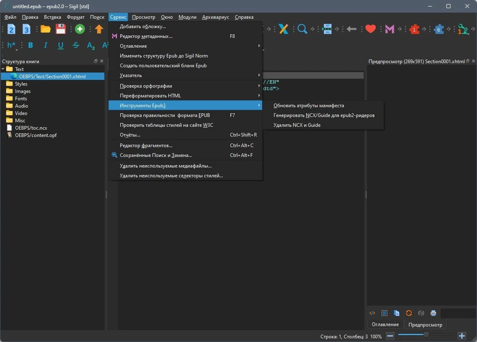Expand the Проверка орфографии submenu
Screen dimensions: 477x342
coord(185,86)
